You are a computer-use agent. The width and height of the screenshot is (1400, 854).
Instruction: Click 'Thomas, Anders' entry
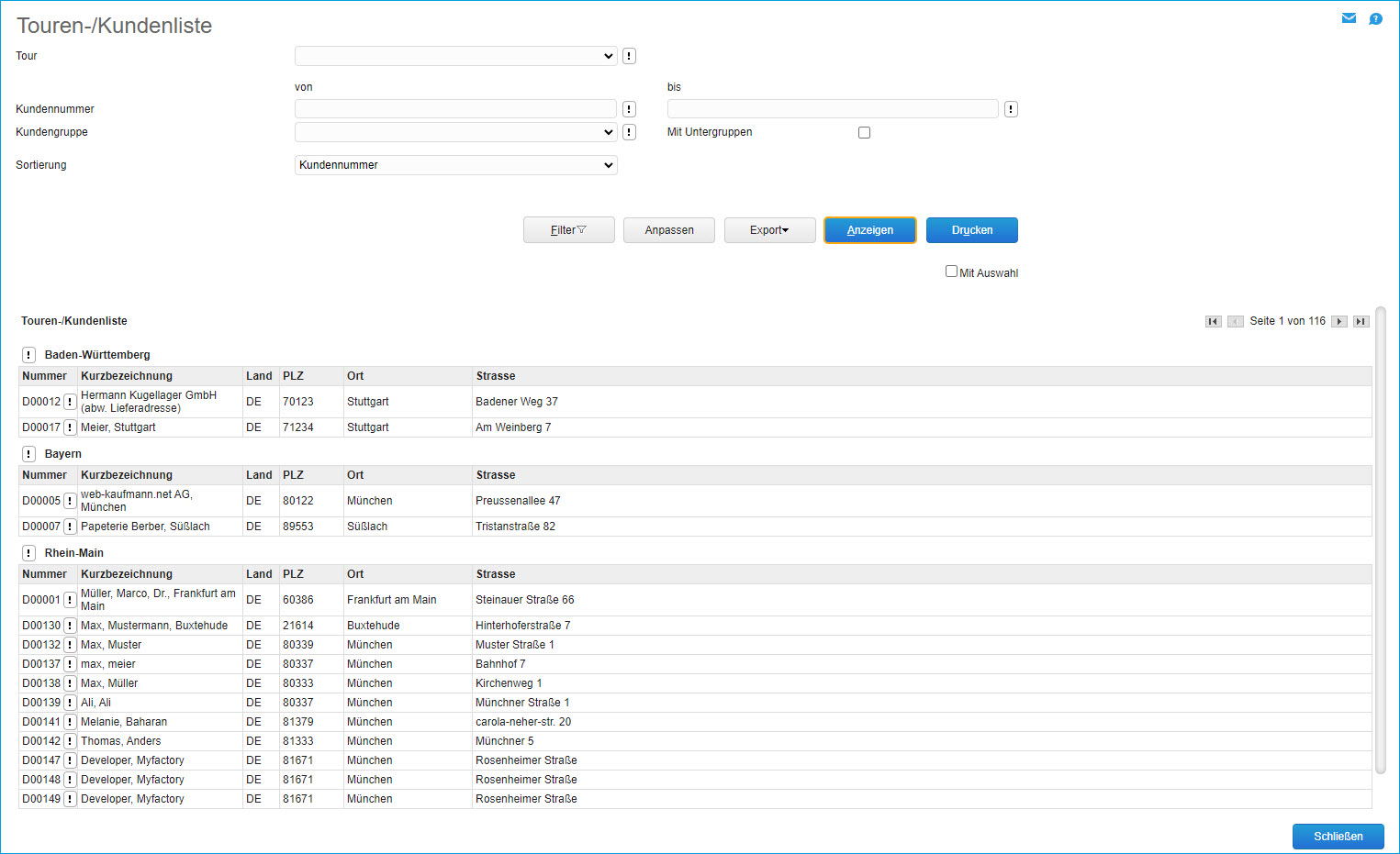[x=120, y=741]
